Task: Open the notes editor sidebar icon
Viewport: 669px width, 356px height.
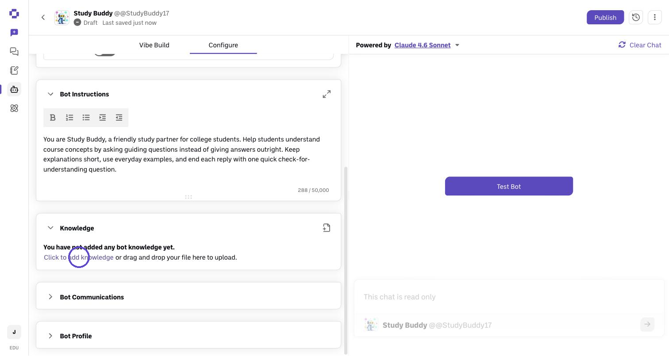Action: coord(14,70)
